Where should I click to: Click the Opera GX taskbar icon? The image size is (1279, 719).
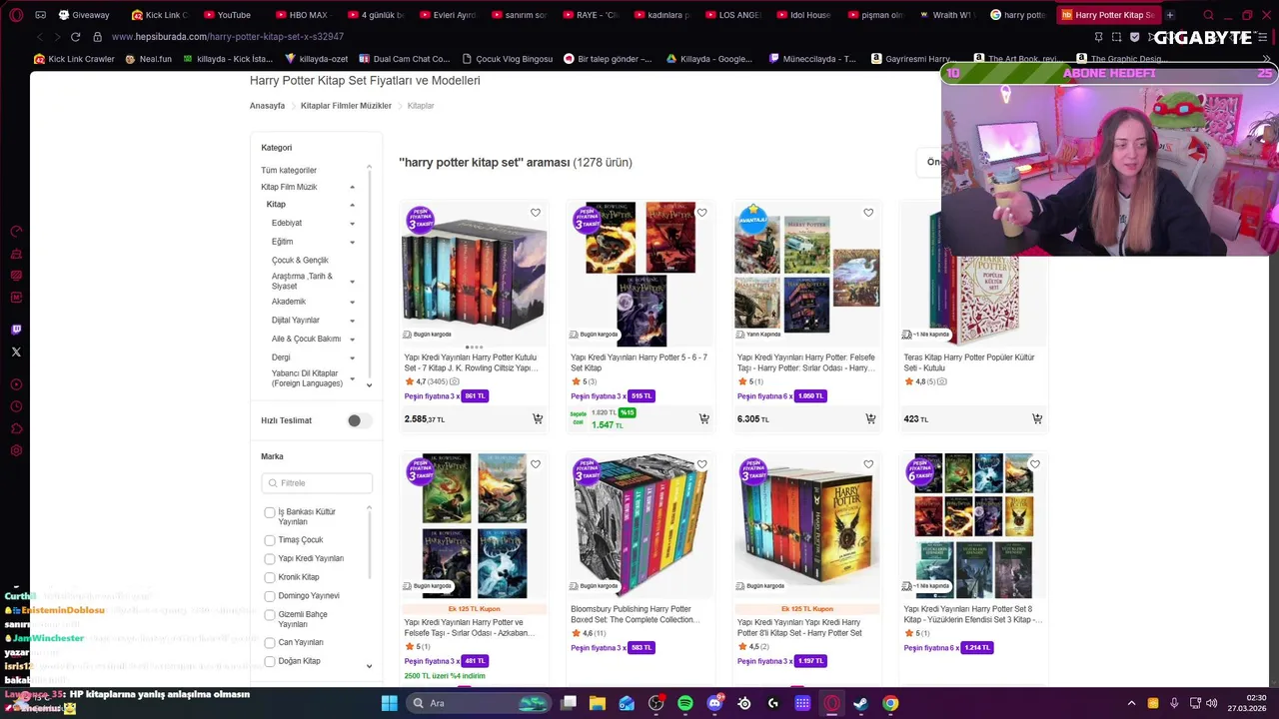831,703
